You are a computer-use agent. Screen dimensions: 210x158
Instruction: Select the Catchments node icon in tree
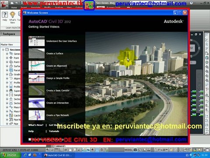[11, 115]
